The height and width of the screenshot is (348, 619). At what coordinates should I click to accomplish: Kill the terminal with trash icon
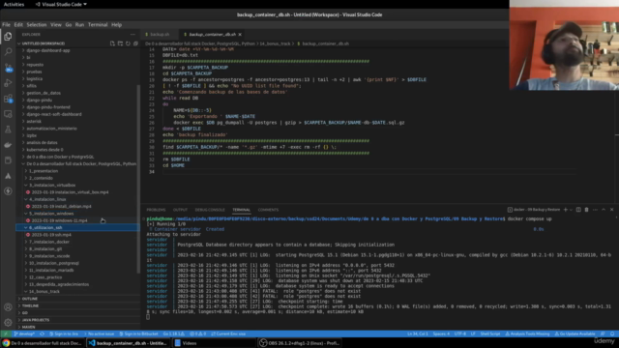coord(587,210)
